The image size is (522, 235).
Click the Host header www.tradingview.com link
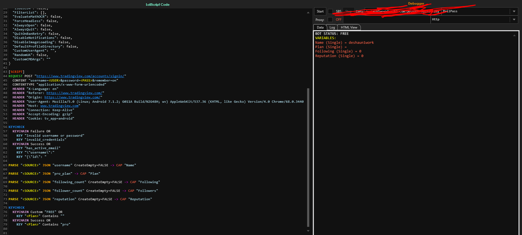[x=60, y=106]
